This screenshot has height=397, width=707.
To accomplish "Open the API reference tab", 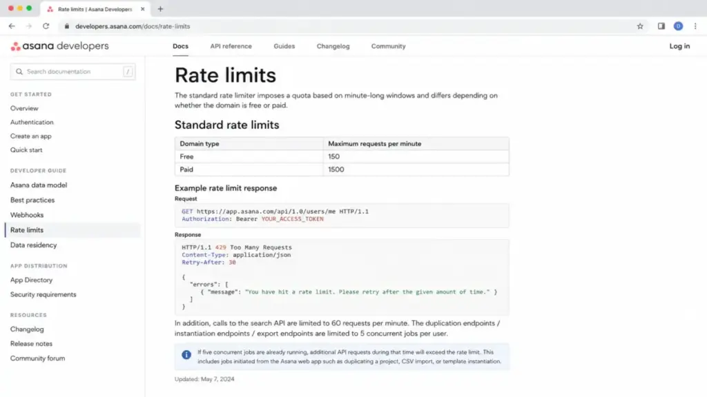I will click(231, 46).
